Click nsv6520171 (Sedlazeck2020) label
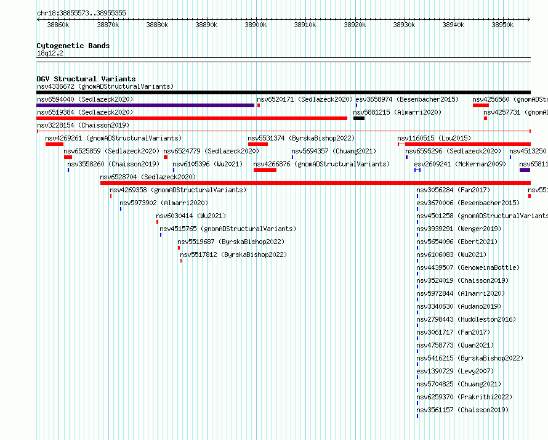 (x=305, y=99)
